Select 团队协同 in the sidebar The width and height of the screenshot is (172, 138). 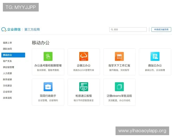pos(7,49)
